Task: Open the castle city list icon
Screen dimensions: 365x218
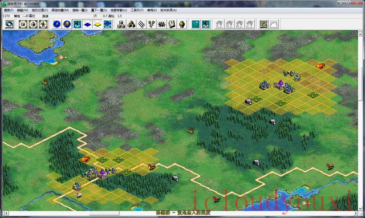Action: coord(121,24)
